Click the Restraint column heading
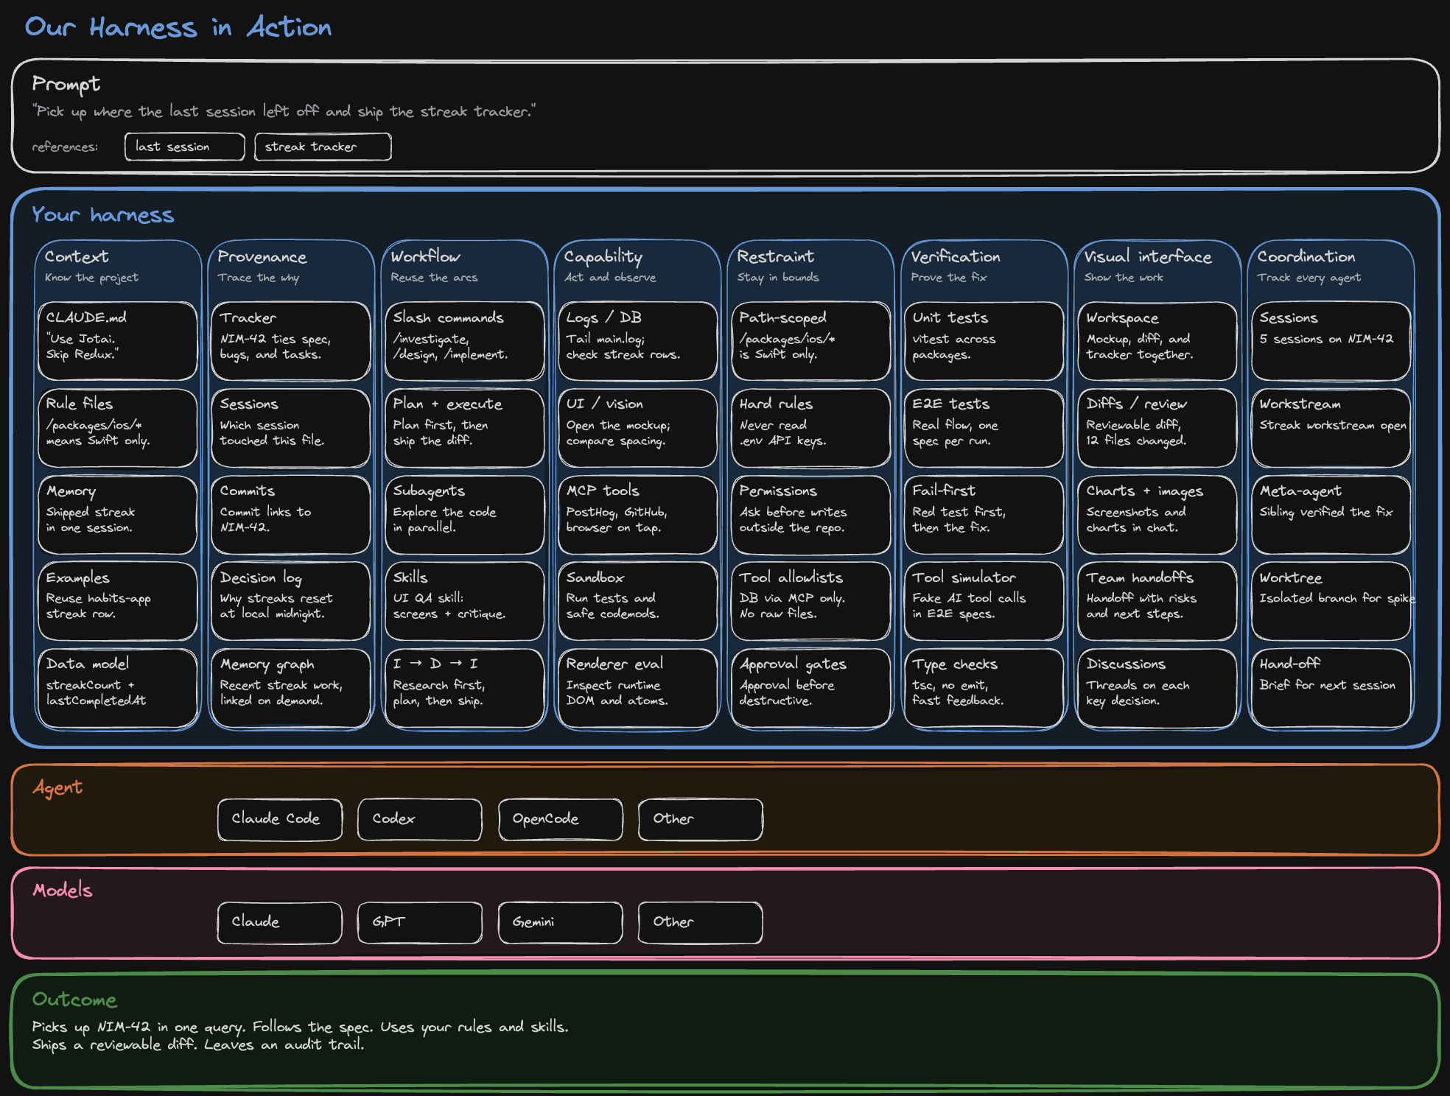This screenshot has width=1450, height=1096. [775, 256]
